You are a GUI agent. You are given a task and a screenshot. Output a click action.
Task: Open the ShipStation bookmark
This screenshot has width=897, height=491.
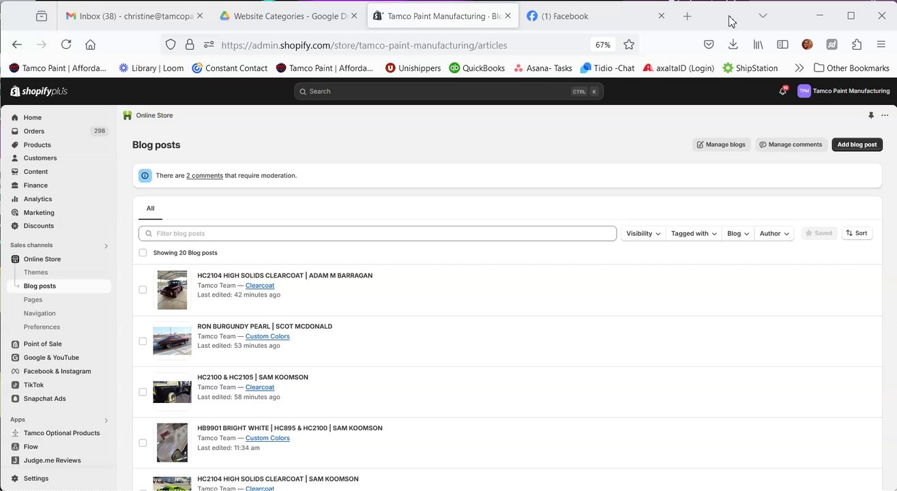click(x=750, y=68)
